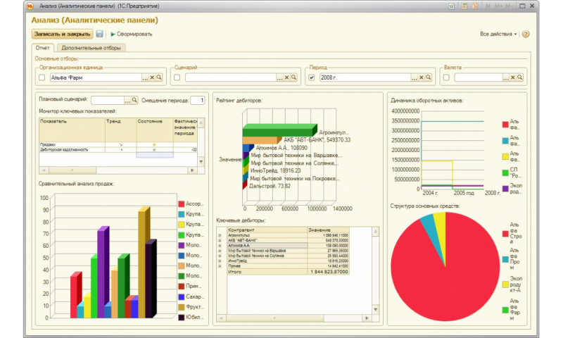Expand the АКБ "АВТ-БАНК" debtor row
The height and width of the screenshot is (338, 563).
220,241
